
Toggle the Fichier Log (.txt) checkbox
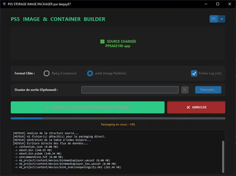pyautogui.click(x=194, y=73)
